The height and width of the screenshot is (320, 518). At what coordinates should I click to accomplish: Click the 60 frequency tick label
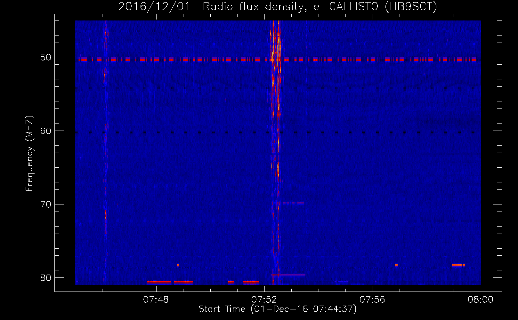[46, 131]
